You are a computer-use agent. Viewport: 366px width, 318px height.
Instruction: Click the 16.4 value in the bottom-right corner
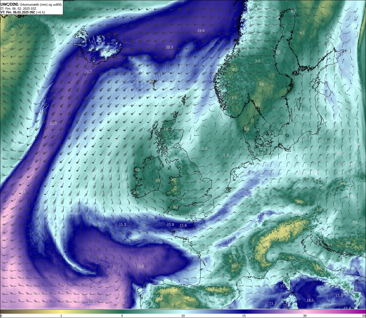point(347,308)
